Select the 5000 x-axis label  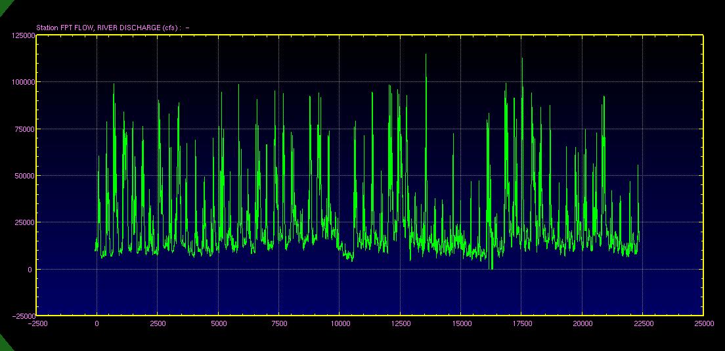[x=218, y=323]
